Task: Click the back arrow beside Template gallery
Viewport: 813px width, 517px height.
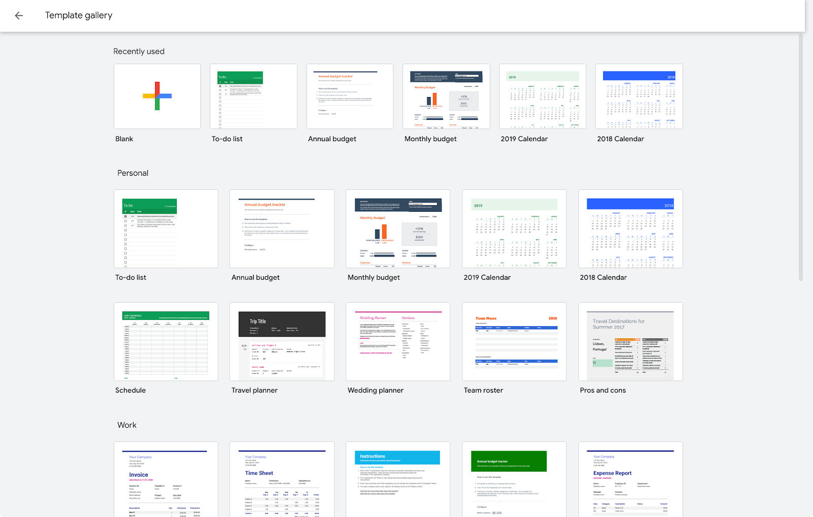Action: (19, 16)
